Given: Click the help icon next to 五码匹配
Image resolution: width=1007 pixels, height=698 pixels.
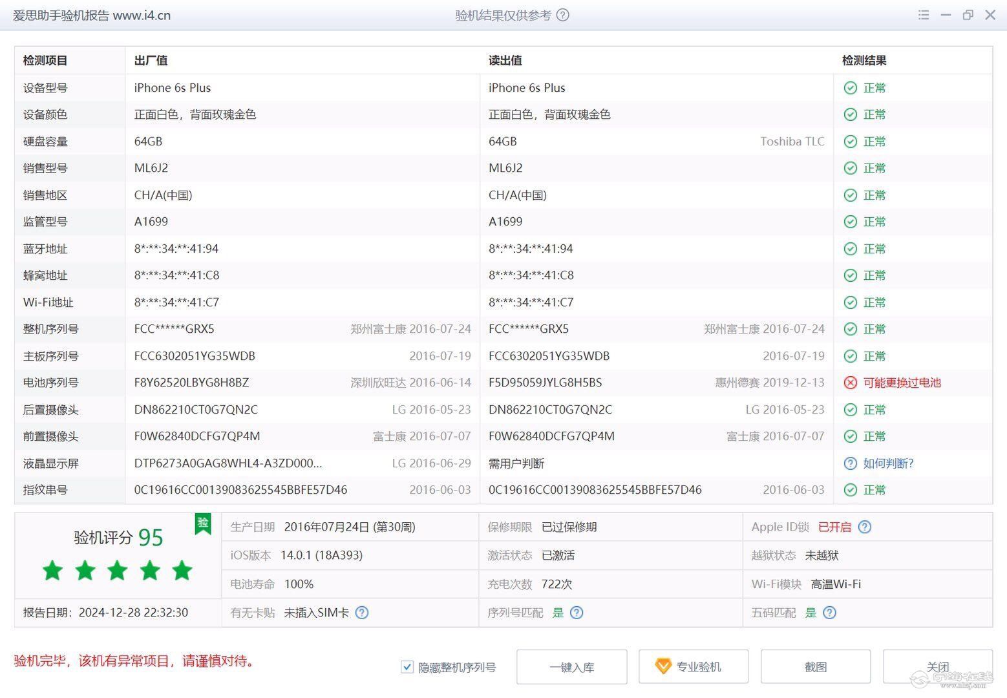Looking at the screenshot, I should 830,613.
